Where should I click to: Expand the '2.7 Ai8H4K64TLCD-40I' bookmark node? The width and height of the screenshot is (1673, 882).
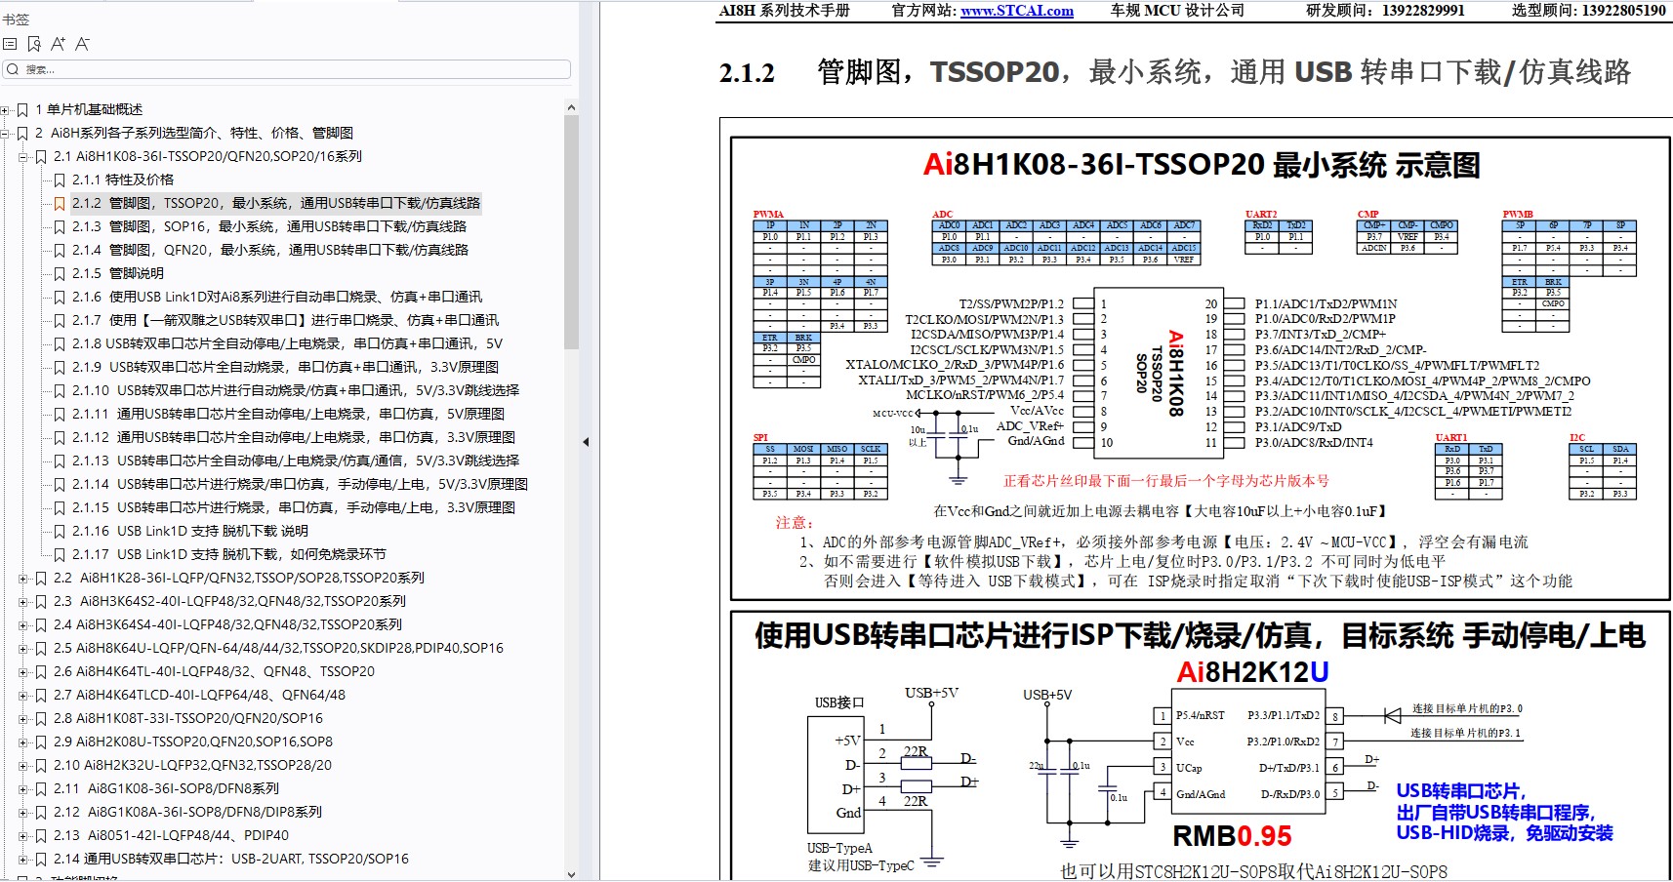(x=23, y=696)
